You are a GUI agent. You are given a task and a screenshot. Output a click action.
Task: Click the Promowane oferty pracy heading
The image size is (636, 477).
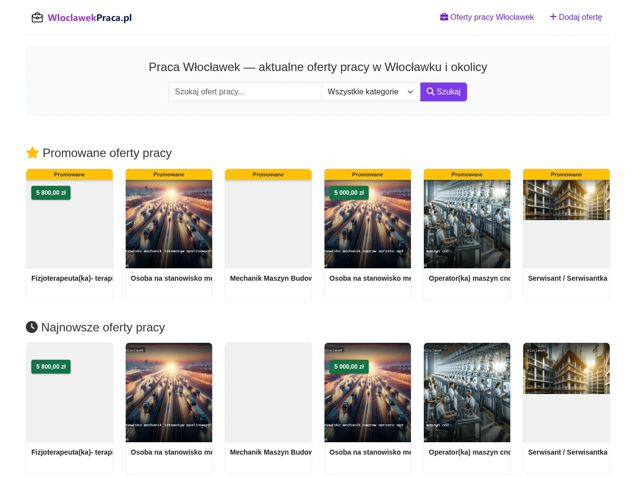pyautogui.click(x=99, y=153)
